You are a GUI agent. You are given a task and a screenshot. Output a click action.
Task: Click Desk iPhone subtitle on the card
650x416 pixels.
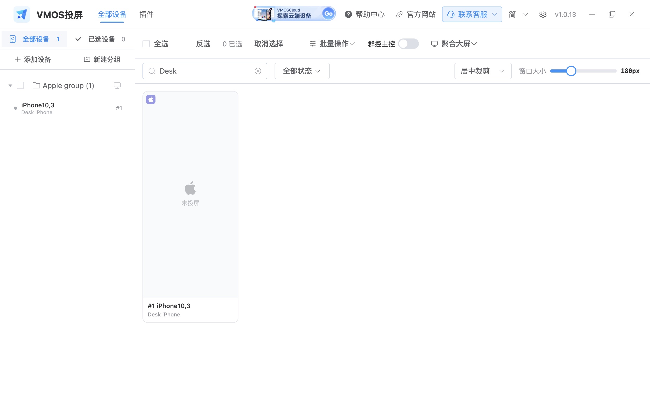click(164, 314)
